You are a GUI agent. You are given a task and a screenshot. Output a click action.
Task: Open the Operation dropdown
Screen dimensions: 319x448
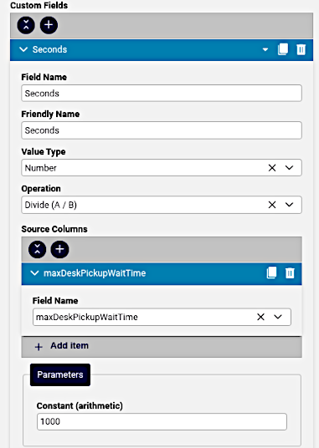(289, 205)
